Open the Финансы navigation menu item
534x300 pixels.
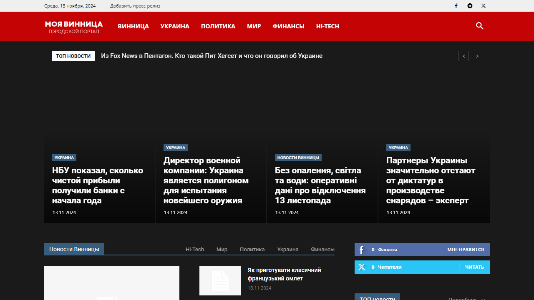point(288,26)
